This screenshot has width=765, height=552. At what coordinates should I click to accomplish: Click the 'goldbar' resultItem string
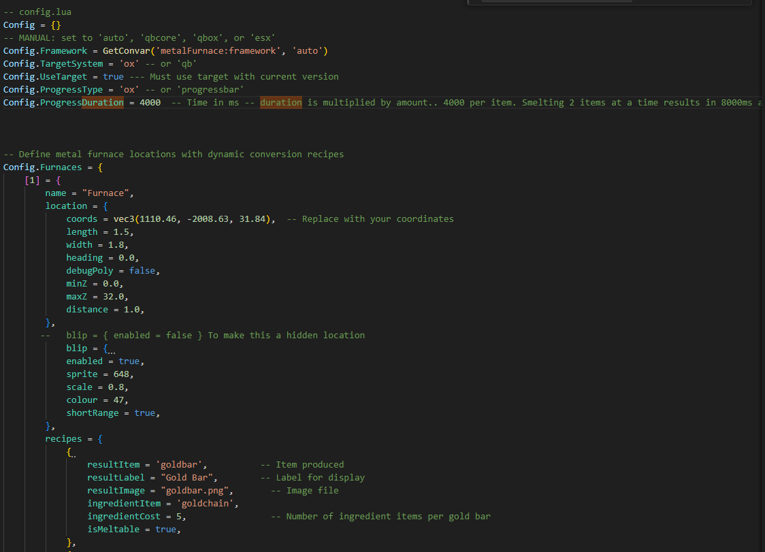pos(181,465)
